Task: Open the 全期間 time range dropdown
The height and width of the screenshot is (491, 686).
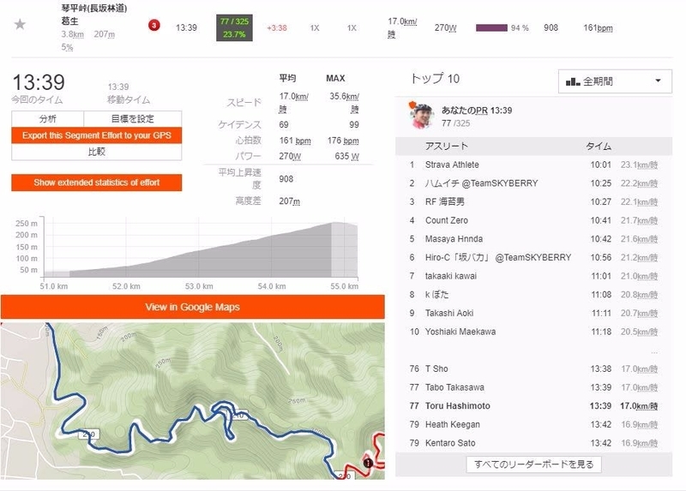Action: (x=615, y=81)
